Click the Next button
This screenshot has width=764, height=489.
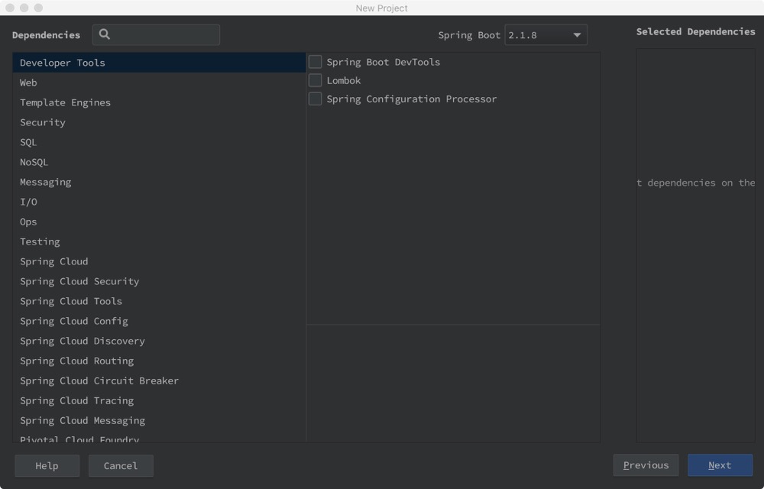click(720, 465)
